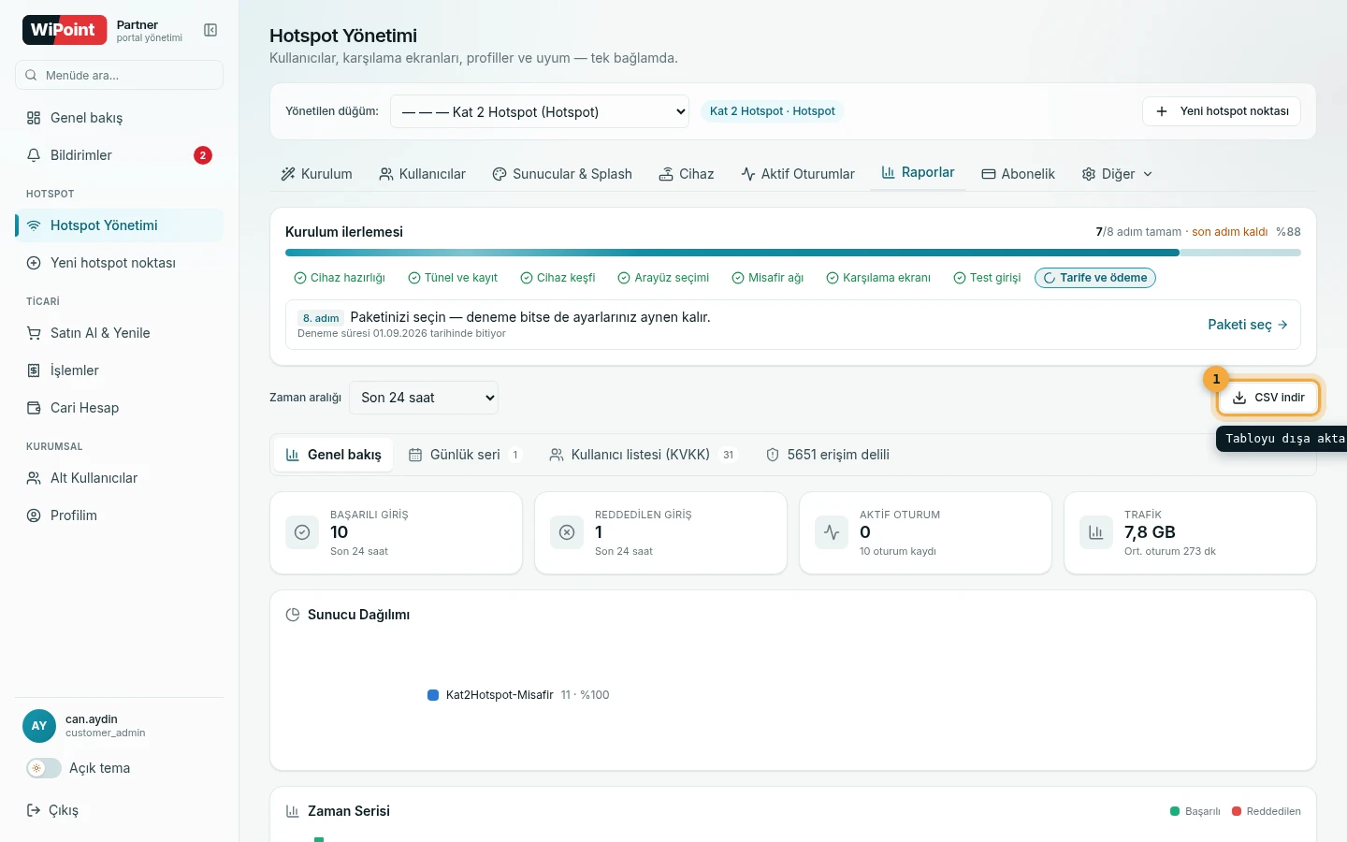Select the Günlük seri sub-tab
The image size is (1347, 842).
(465, 455)
